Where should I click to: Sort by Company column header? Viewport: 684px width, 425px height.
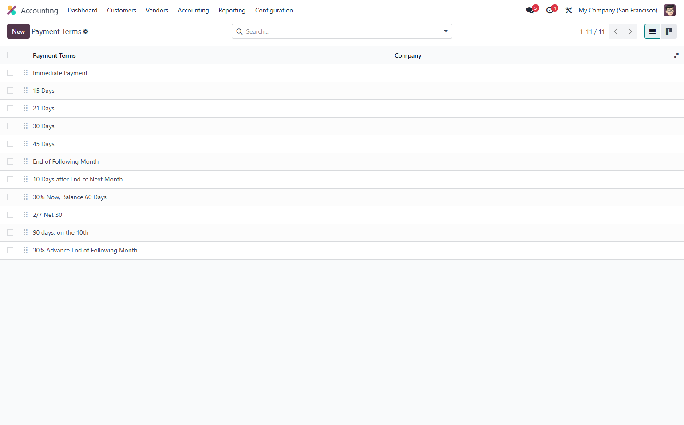click(408, 55)
